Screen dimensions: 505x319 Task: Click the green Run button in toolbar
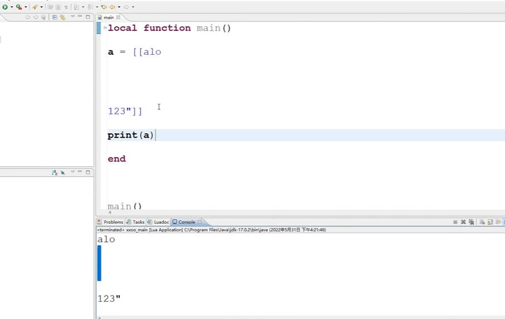click(5, 7)
